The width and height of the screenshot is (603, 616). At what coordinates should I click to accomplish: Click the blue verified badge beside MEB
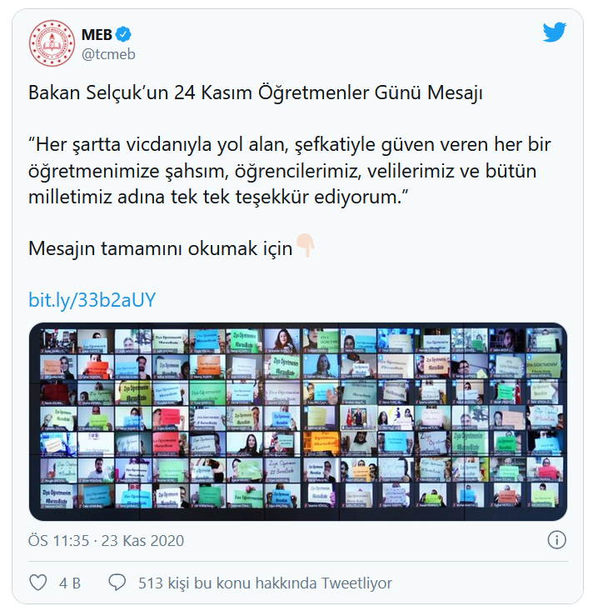coord(123,34)
